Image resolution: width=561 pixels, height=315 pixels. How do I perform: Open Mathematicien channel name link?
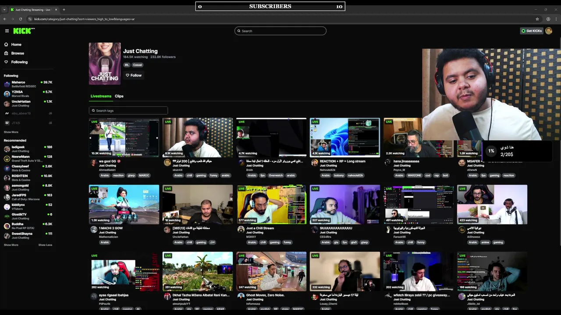pyautogui.click(x=108, y=237)
